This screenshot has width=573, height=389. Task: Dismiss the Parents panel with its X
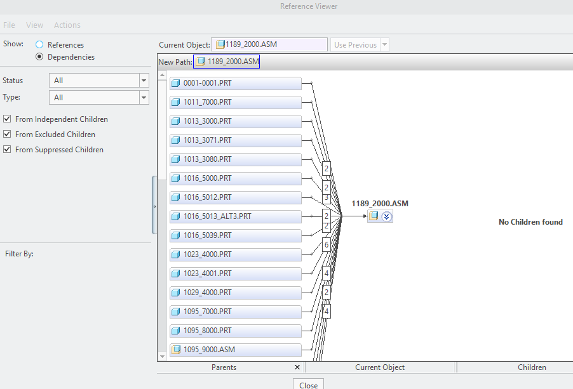click(297, 367)
